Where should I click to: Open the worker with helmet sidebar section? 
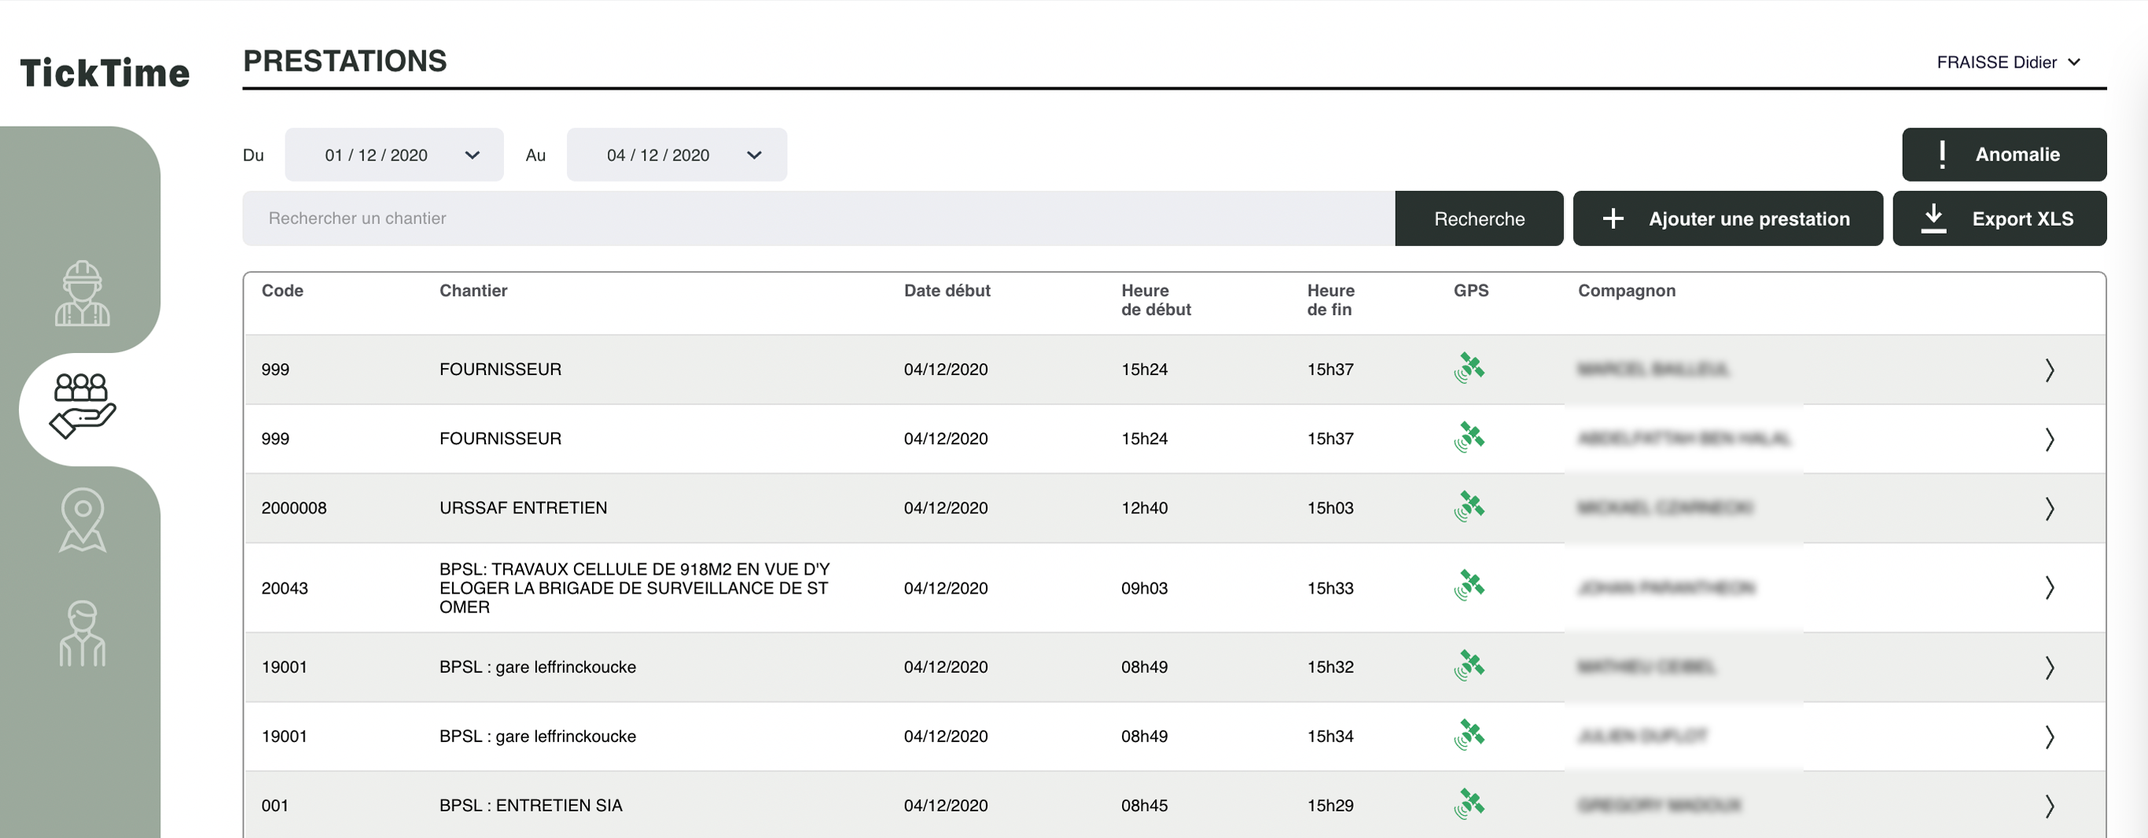click(83, 292)
